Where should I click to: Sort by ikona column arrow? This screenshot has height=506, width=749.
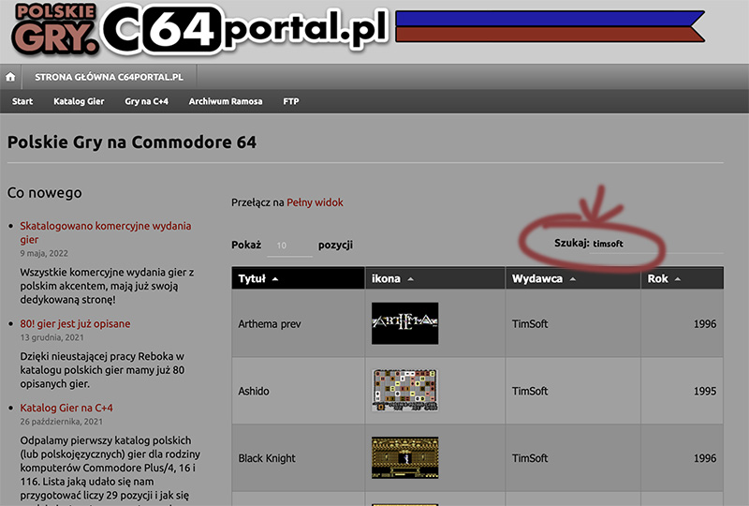(411, 279)
